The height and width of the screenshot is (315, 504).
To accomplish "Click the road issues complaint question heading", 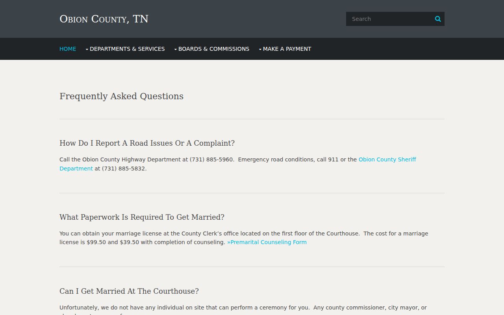I will (147, 143).
